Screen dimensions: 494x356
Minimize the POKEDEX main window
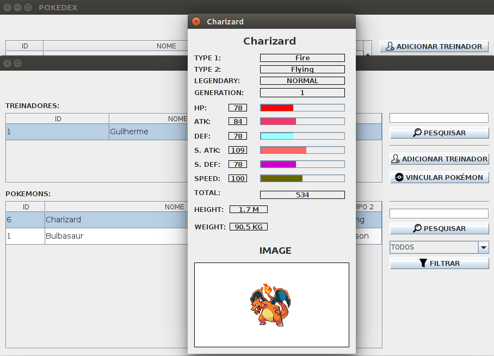(17, 8)
